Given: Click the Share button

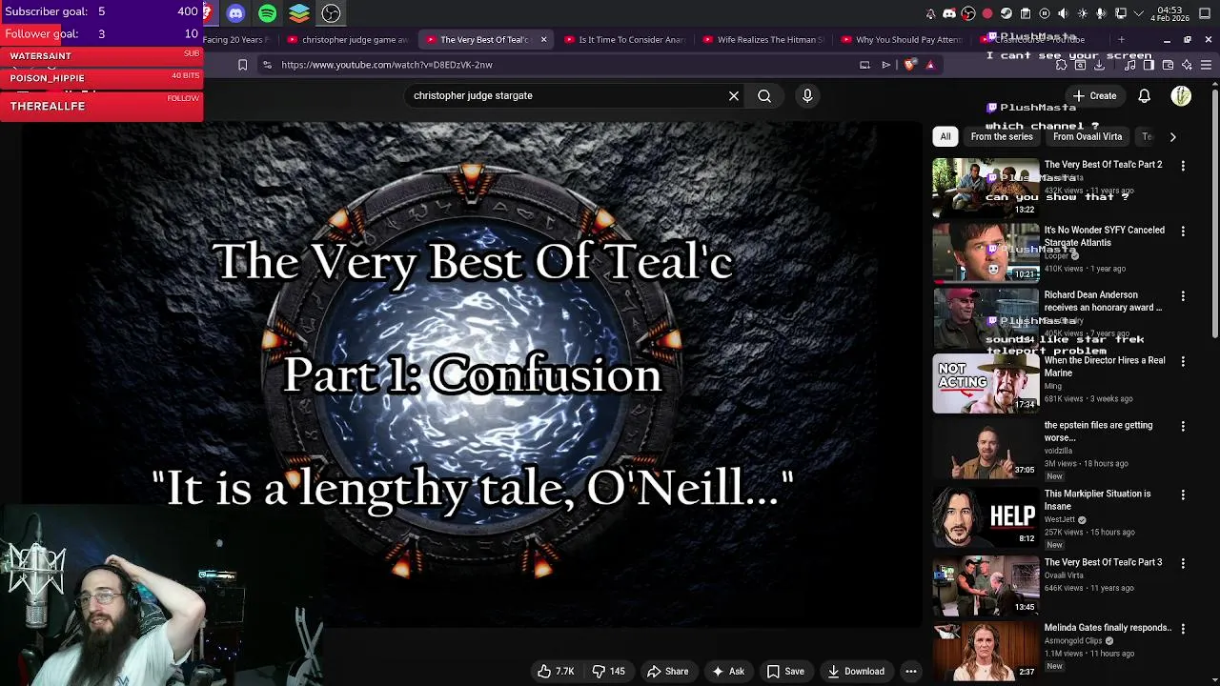Looking at the screenshot, I should tap(667, 672).
